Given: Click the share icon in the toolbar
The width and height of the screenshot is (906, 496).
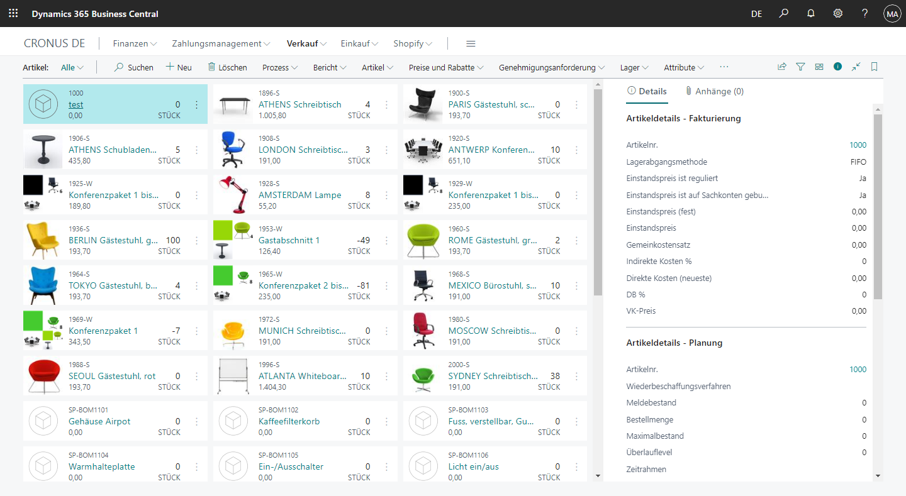Looking at the screenshot, I should (x=782, y=67).
